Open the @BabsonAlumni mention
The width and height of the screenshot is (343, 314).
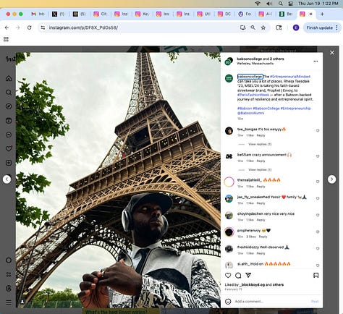click(x=250, y=113)
